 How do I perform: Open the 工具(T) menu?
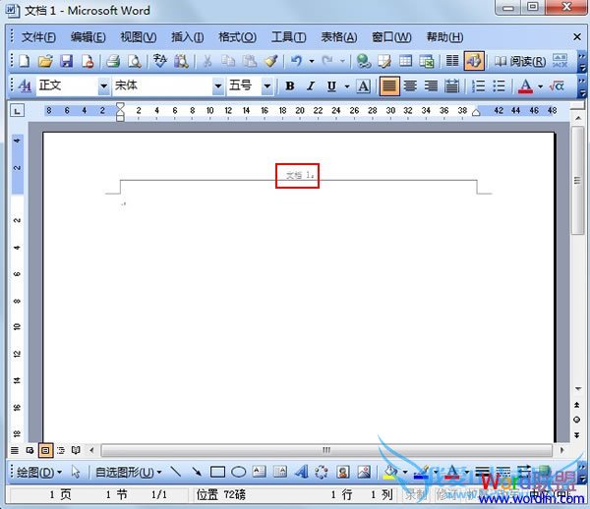[288, 37]
